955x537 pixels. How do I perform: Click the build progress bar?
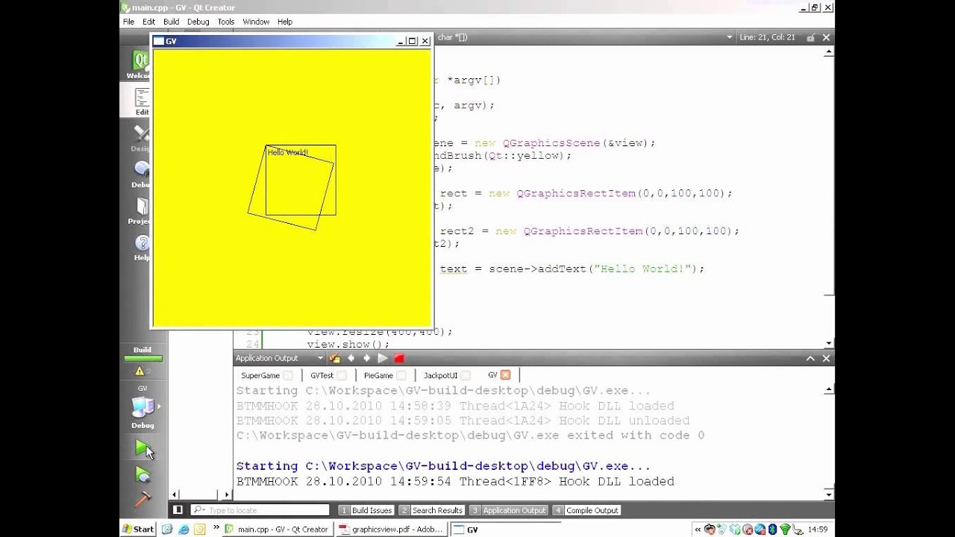[x=143, y=359]
